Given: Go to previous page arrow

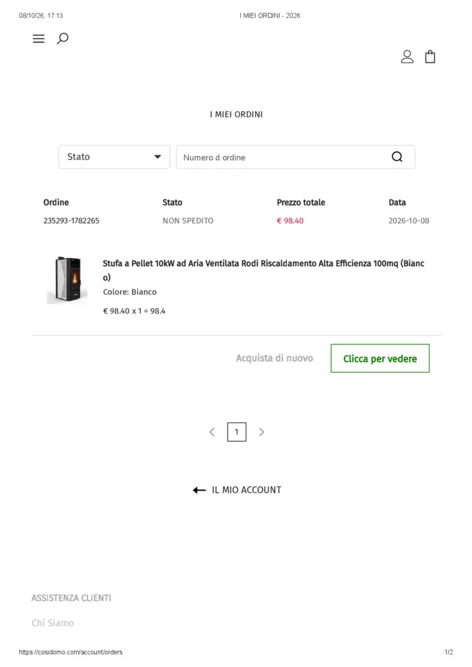Looking at the screenshot, I should pos(212,432).
